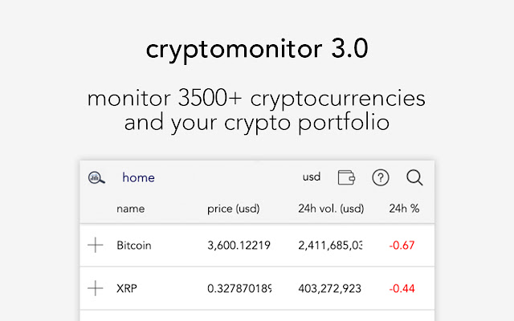Open the portfolio wallet icon

(x=346, y=177)
